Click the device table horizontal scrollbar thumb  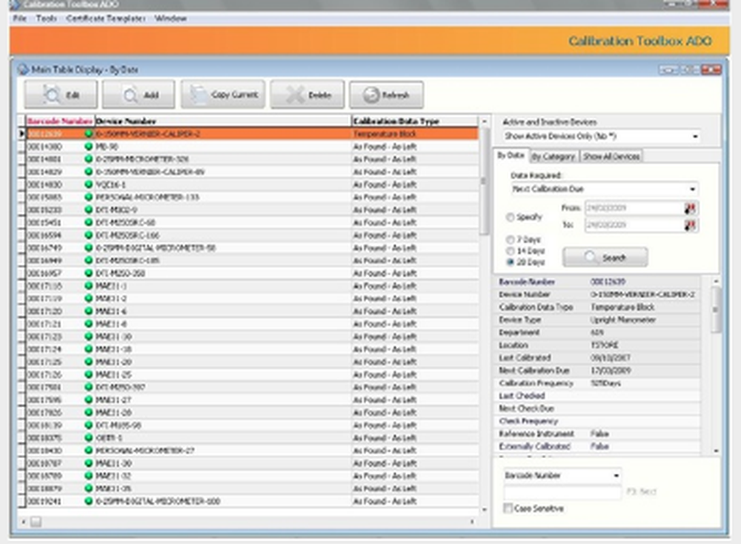click(36, 522)
